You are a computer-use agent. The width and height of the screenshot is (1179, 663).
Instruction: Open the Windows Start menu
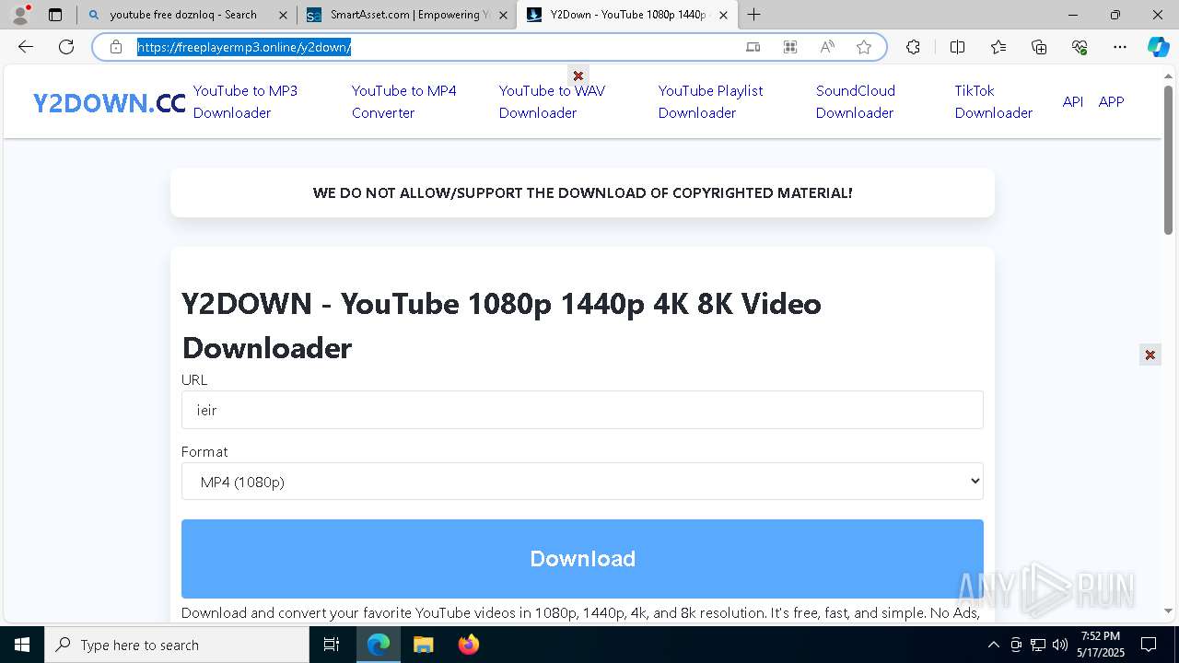[x=22, y=645]
